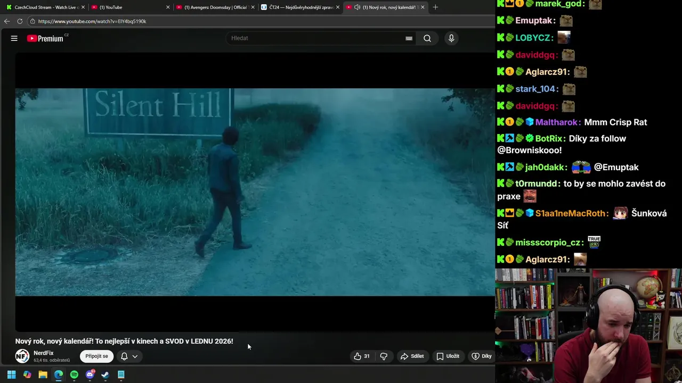The height and width of the screenshot is (383, 682).
Task: Open Spotify from the taskbar
Action: (74, 374)
